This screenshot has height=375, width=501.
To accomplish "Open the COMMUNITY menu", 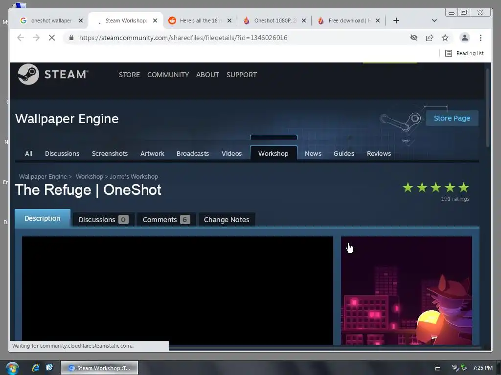I will 168,75.
